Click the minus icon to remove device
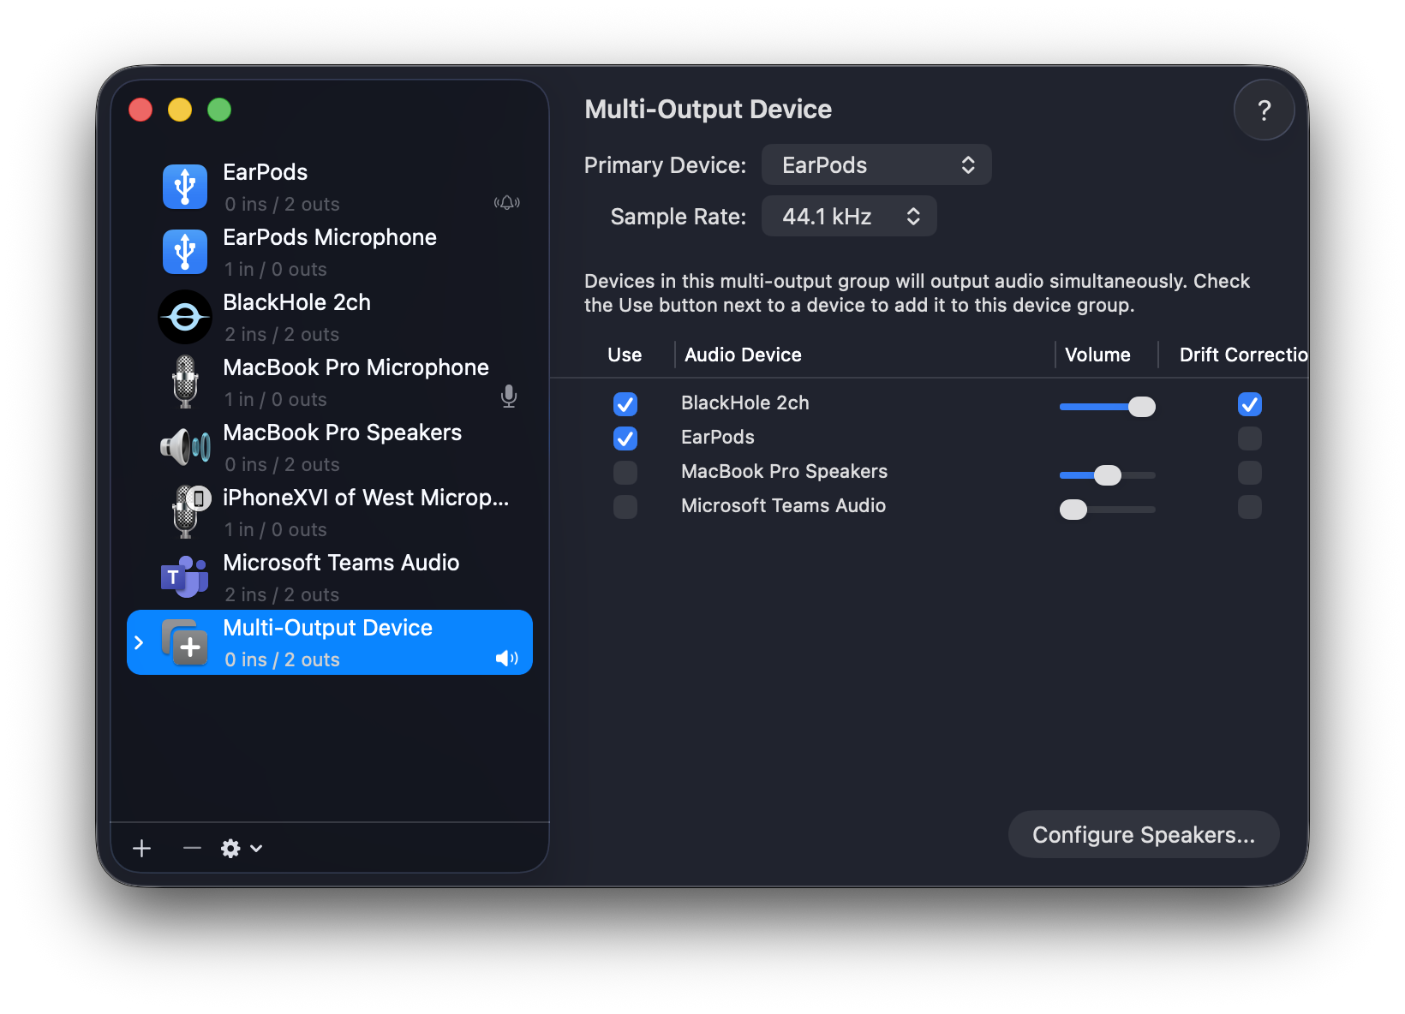 point(192,848)
